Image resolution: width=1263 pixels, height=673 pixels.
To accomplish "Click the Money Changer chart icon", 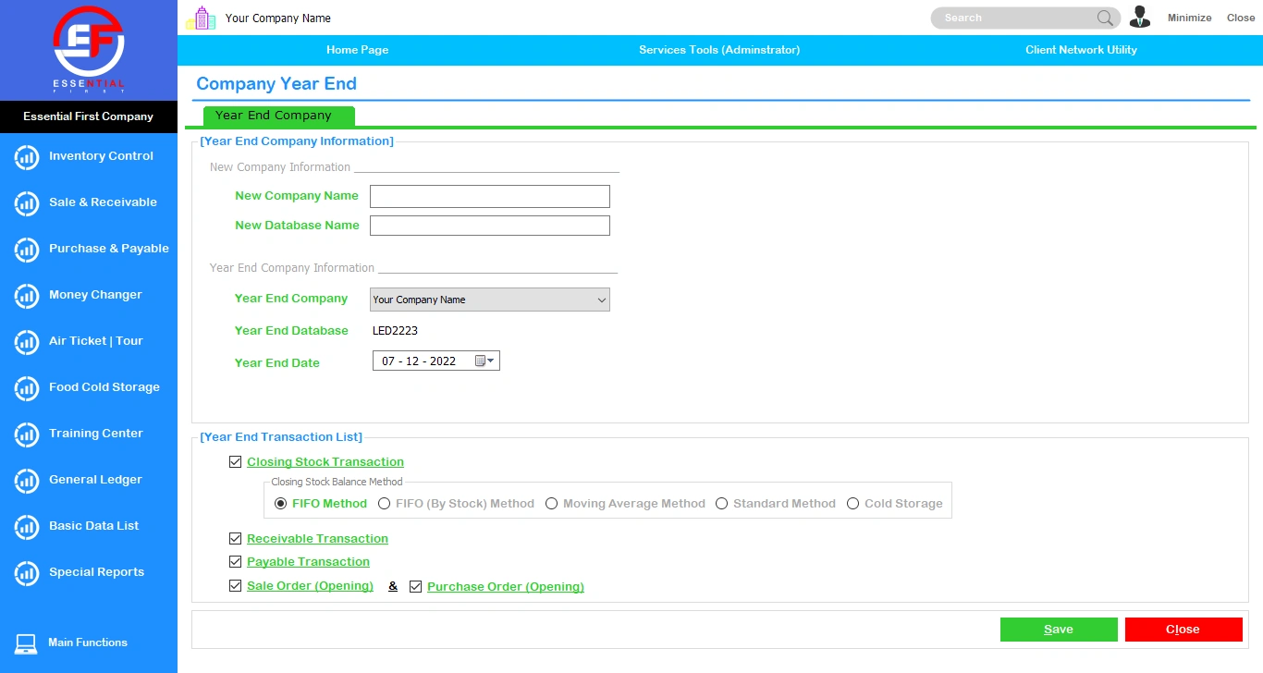I will click(x=27, y=296).
